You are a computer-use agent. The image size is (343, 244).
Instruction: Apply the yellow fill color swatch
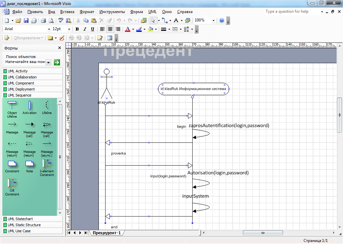[x=150, y=29]
